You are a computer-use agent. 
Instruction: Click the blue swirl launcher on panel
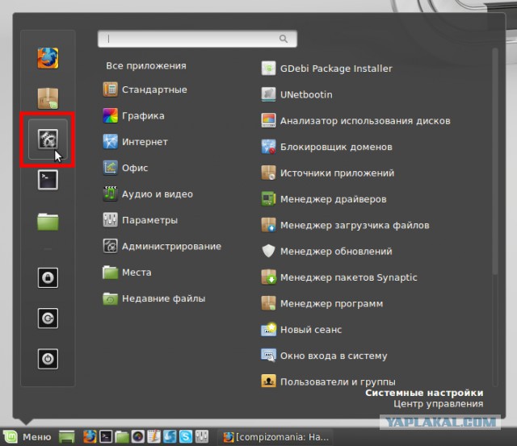pyautogui.click(x=170, y=437)
